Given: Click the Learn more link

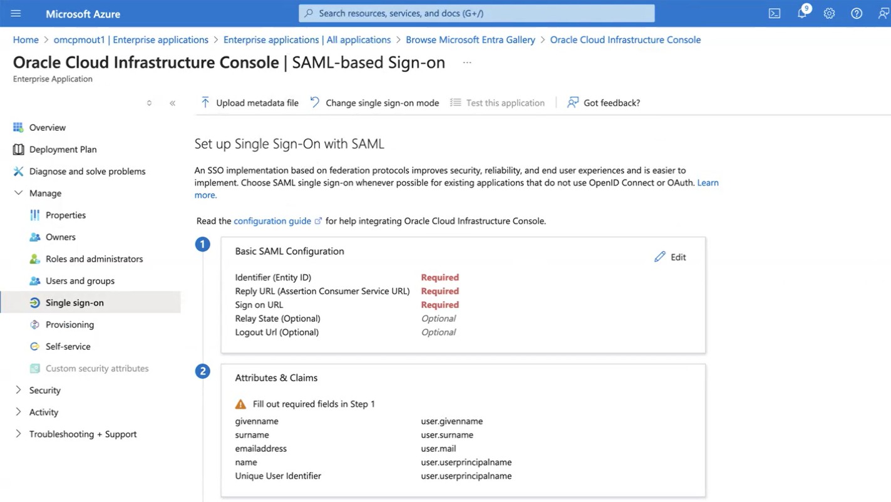Looking at the screenshot, I should 708,183.
